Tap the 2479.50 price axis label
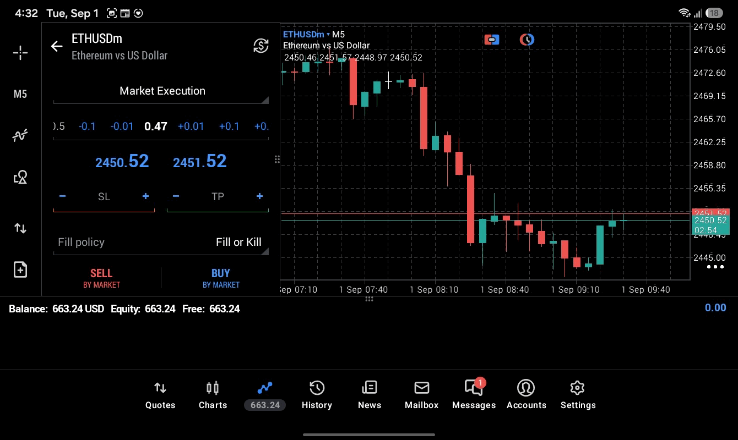Viewport: 738px width, 440px height. coord(709,27)
